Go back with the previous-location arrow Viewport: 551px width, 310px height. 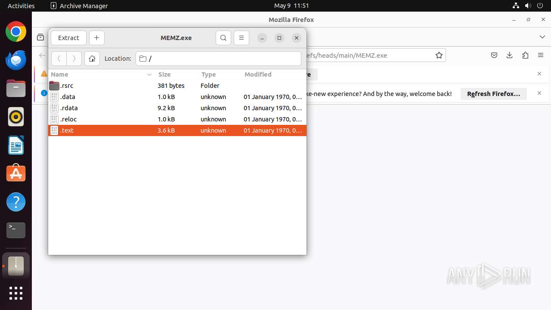(x=59, y=59)
